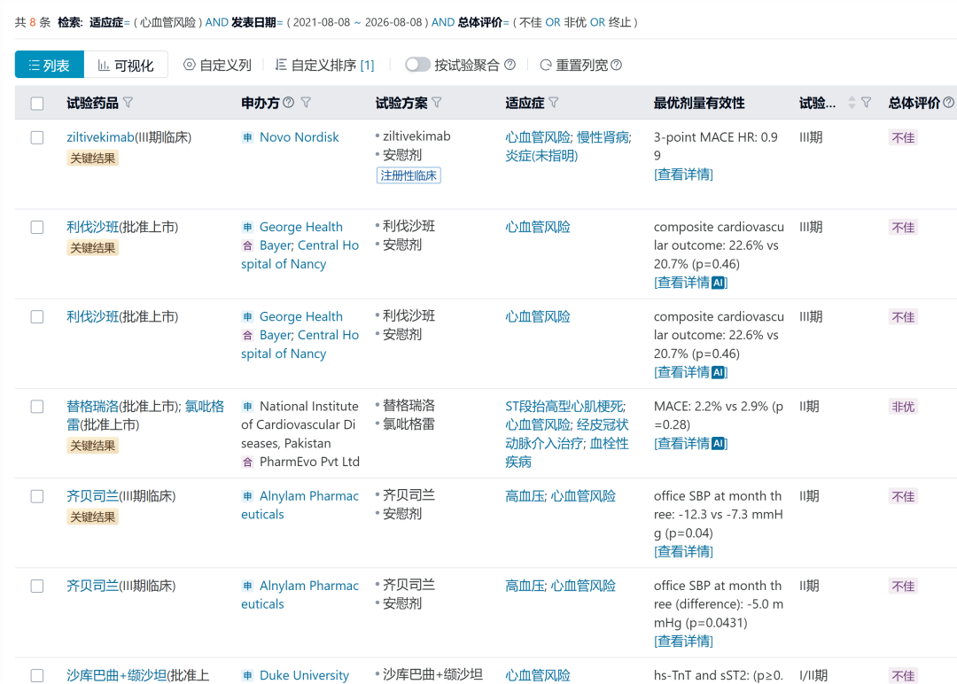Screen dimensions: 957x684
Task: Click I/II期 phase in Duke University row
Action: [x=813, y=675]
